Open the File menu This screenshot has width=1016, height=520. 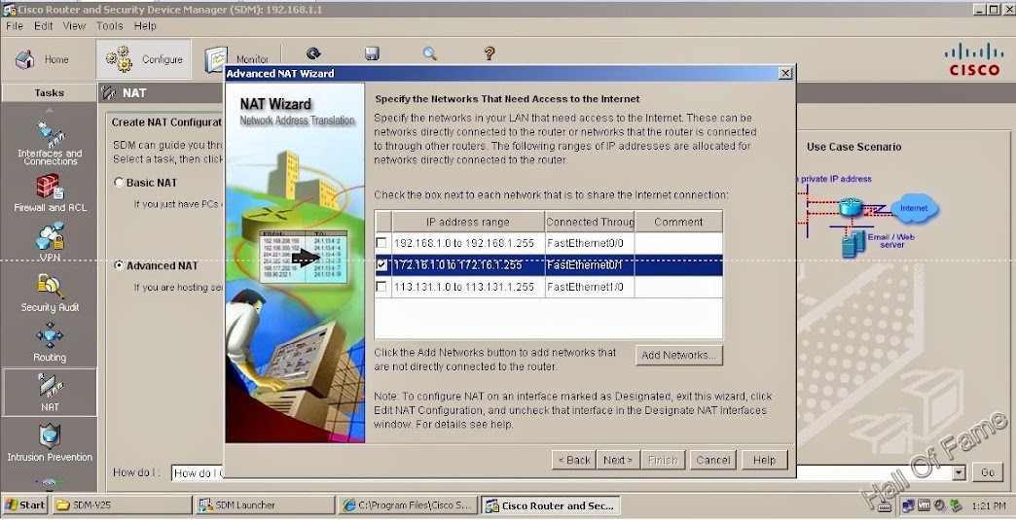15,26
